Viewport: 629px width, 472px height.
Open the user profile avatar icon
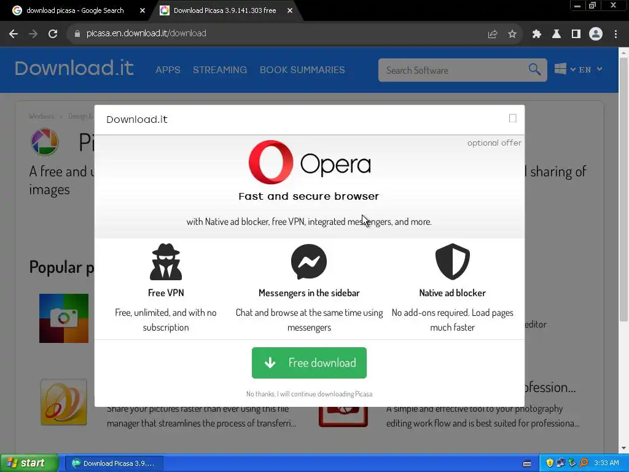(x=596, y=34)
